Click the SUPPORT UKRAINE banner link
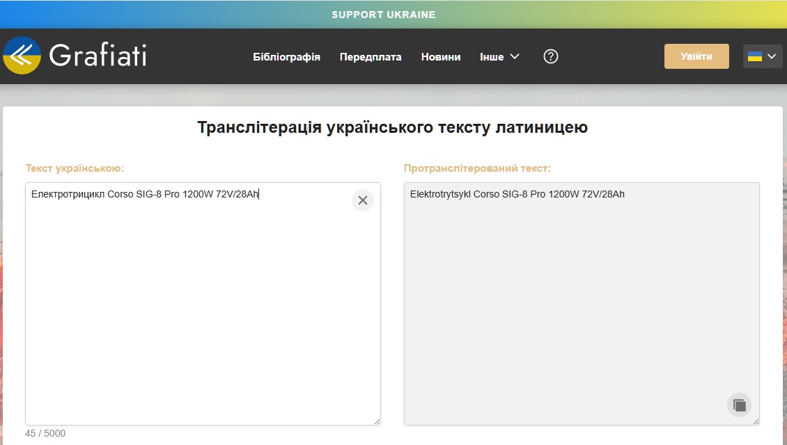The height and width of the screenshot is (445, 787). coord(384,15)
